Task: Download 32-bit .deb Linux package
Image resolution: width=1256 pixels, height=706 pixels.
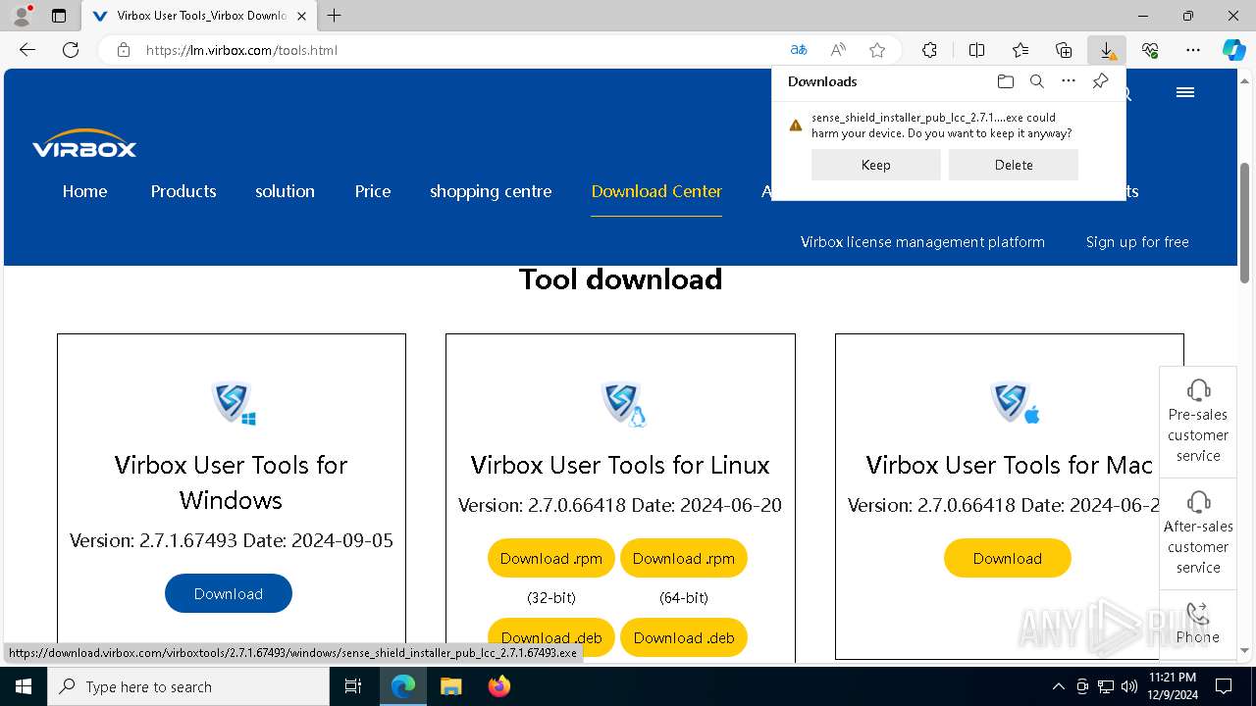Action: pos(551,637)
